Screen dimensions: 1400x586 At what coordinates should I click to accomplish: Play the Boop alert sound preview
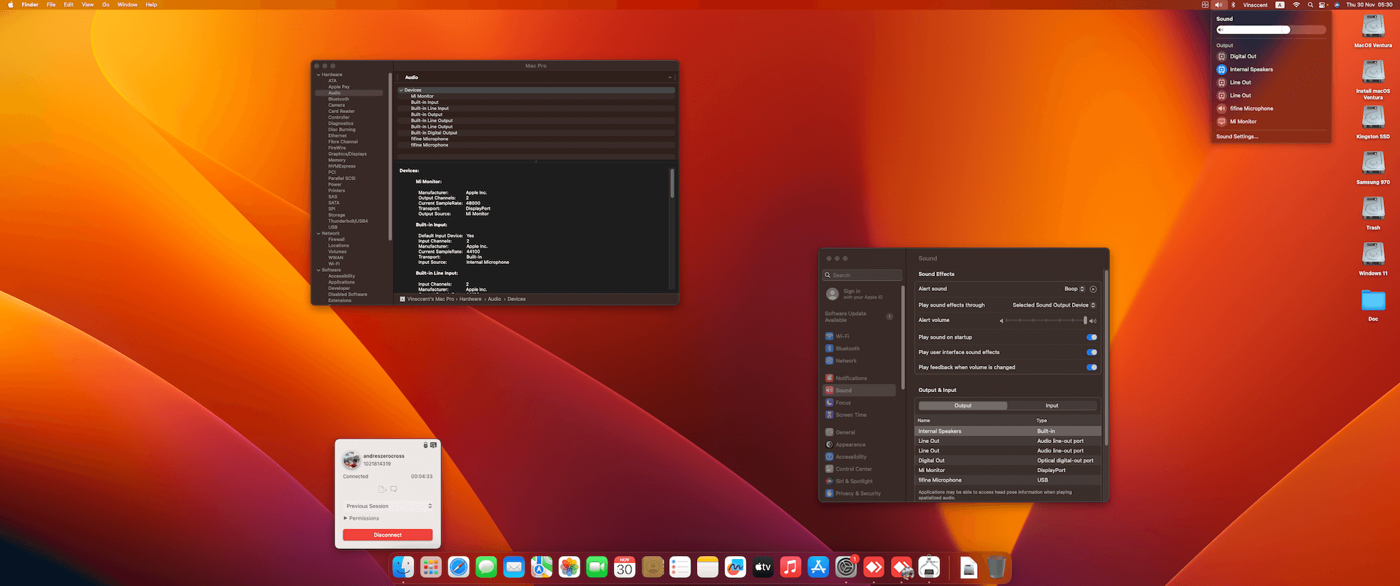(1093, 289)
